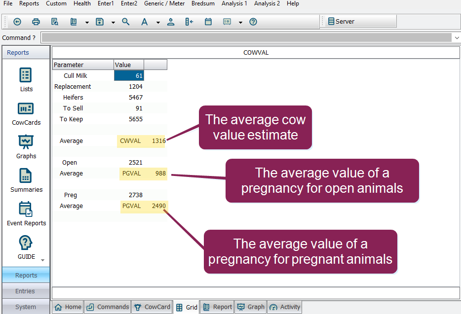Open the Command history dropdown arrow
The width and height of the screenshot is (461, 314).
(x=457, y=37)
